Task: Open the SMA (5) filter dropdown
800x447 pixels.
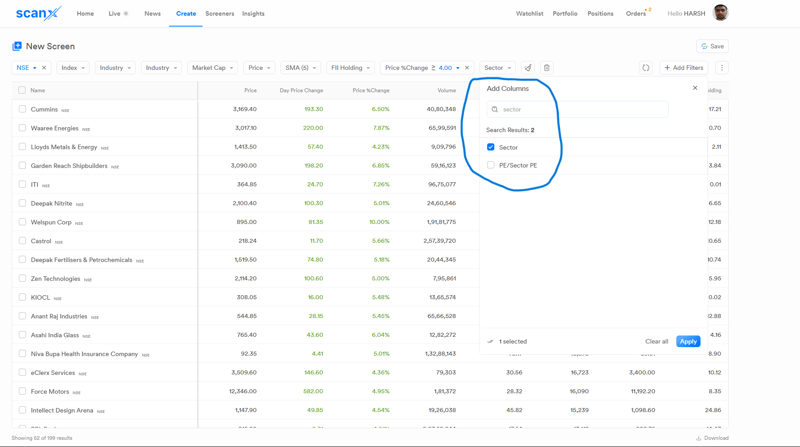Action: click(301, 68)
